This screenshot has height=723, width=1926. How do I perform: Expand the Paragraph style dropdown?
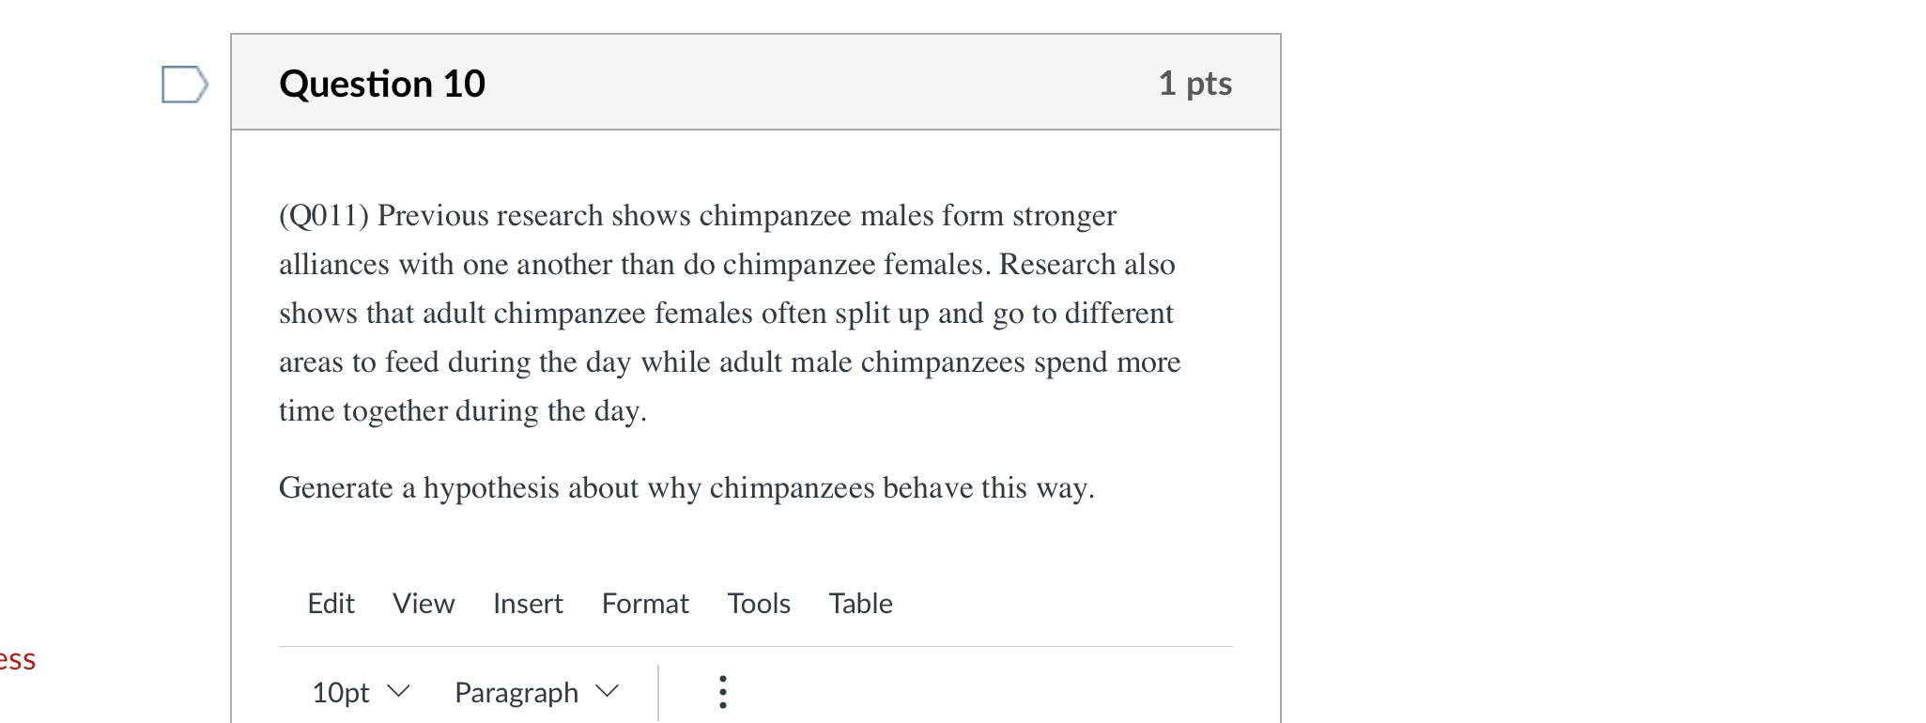point(536,692)
